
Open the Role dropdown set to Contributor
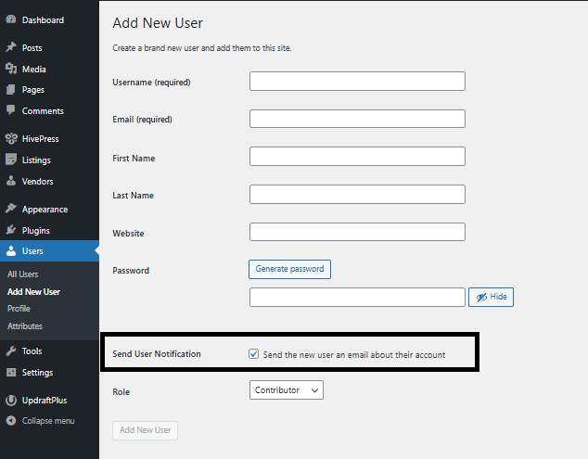[287, 390]
